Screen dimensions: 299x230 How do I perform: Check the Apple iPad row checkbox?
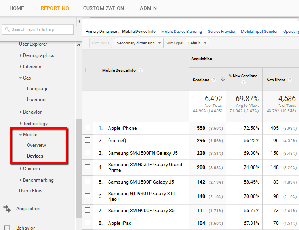88,222
